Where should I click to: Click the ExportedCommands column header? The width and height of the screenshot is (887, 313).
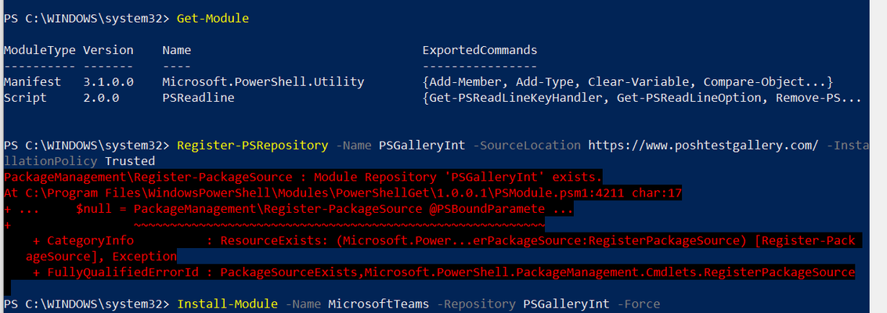tap(480, 50)
